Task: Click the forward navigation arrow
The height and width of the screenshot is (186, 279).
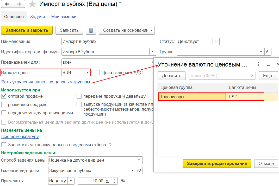Action: (x=19, y=4)
